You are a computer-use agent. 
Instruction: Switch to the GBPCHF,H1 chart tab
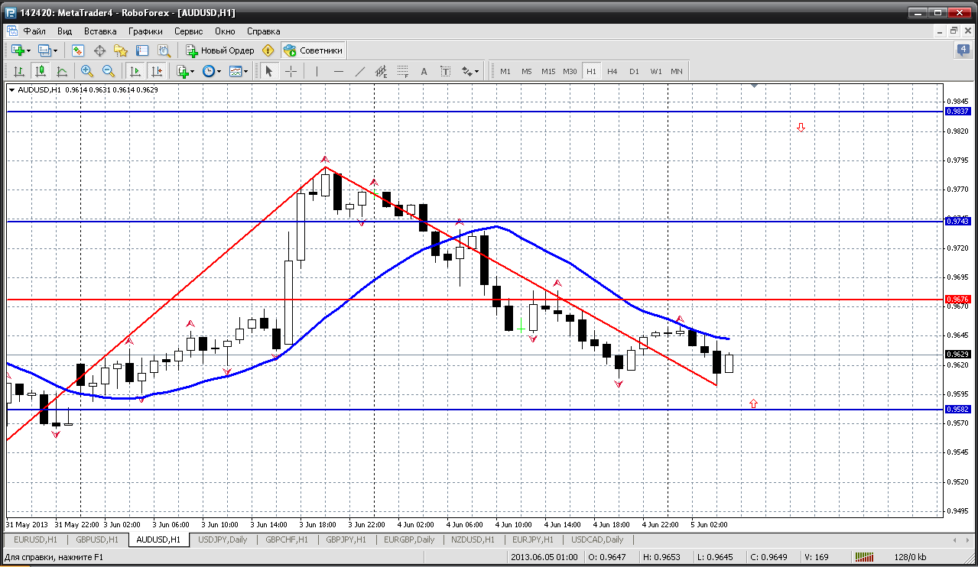point(287,539)
